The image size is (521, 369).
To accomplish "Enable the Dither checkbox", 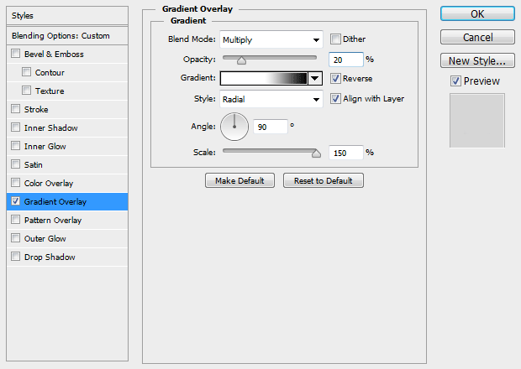I will point(336,39).
